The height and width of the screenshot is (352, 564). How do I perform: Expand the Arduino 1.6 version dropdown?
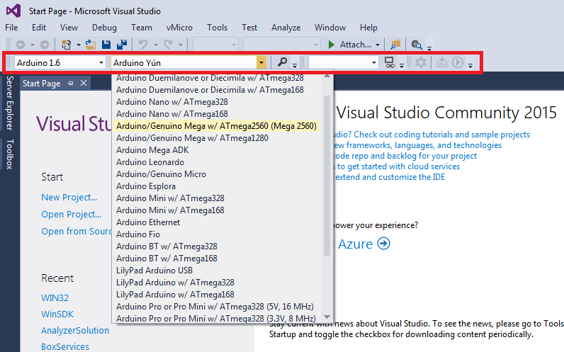pos(101,62)
